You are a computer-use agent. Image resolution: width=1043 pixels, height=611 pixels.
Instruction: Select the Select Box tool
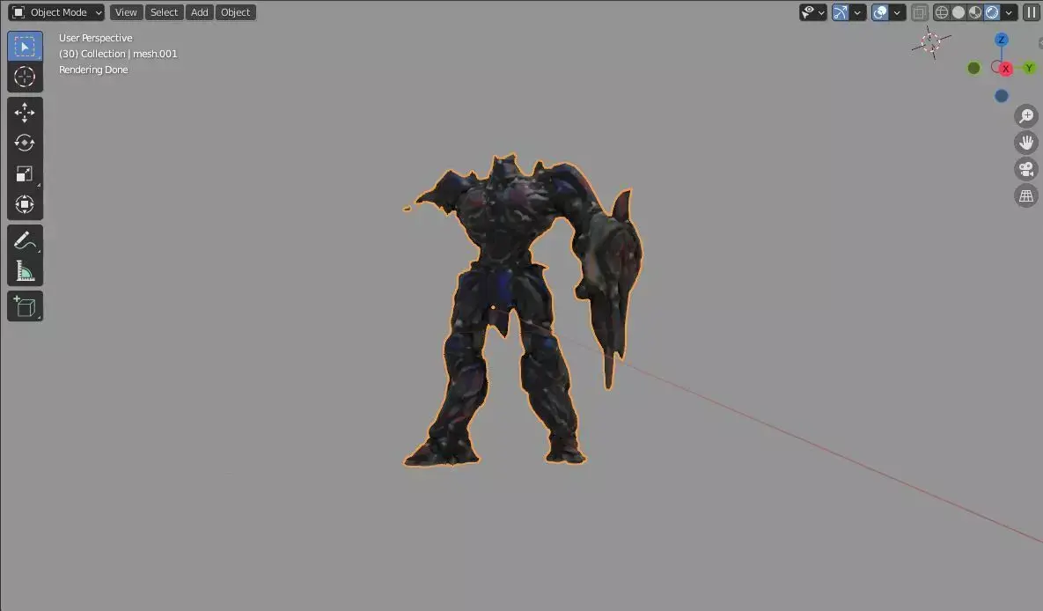tap(25, 47)
